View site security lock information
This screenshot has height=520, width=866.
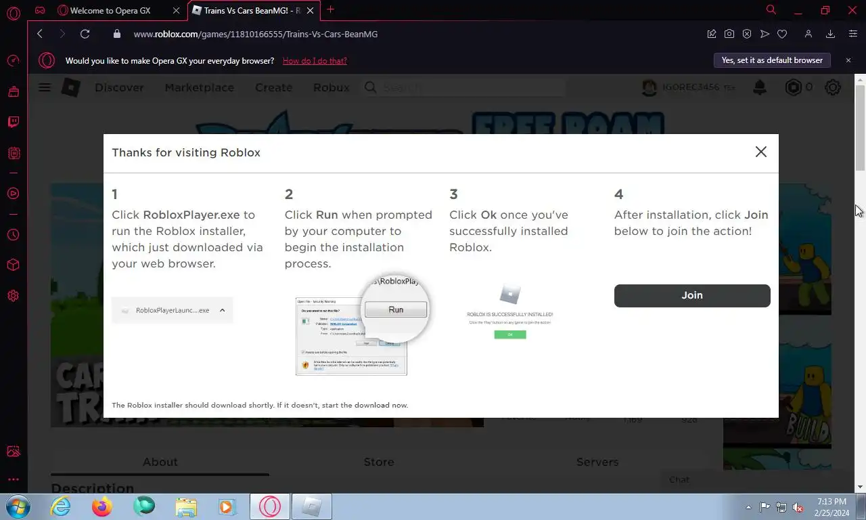117,34
